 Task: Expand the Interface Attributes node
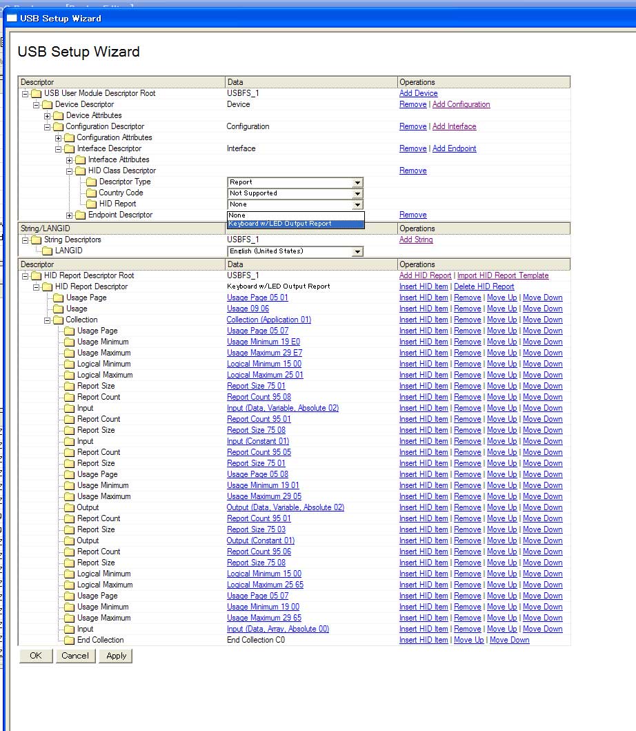70,160
